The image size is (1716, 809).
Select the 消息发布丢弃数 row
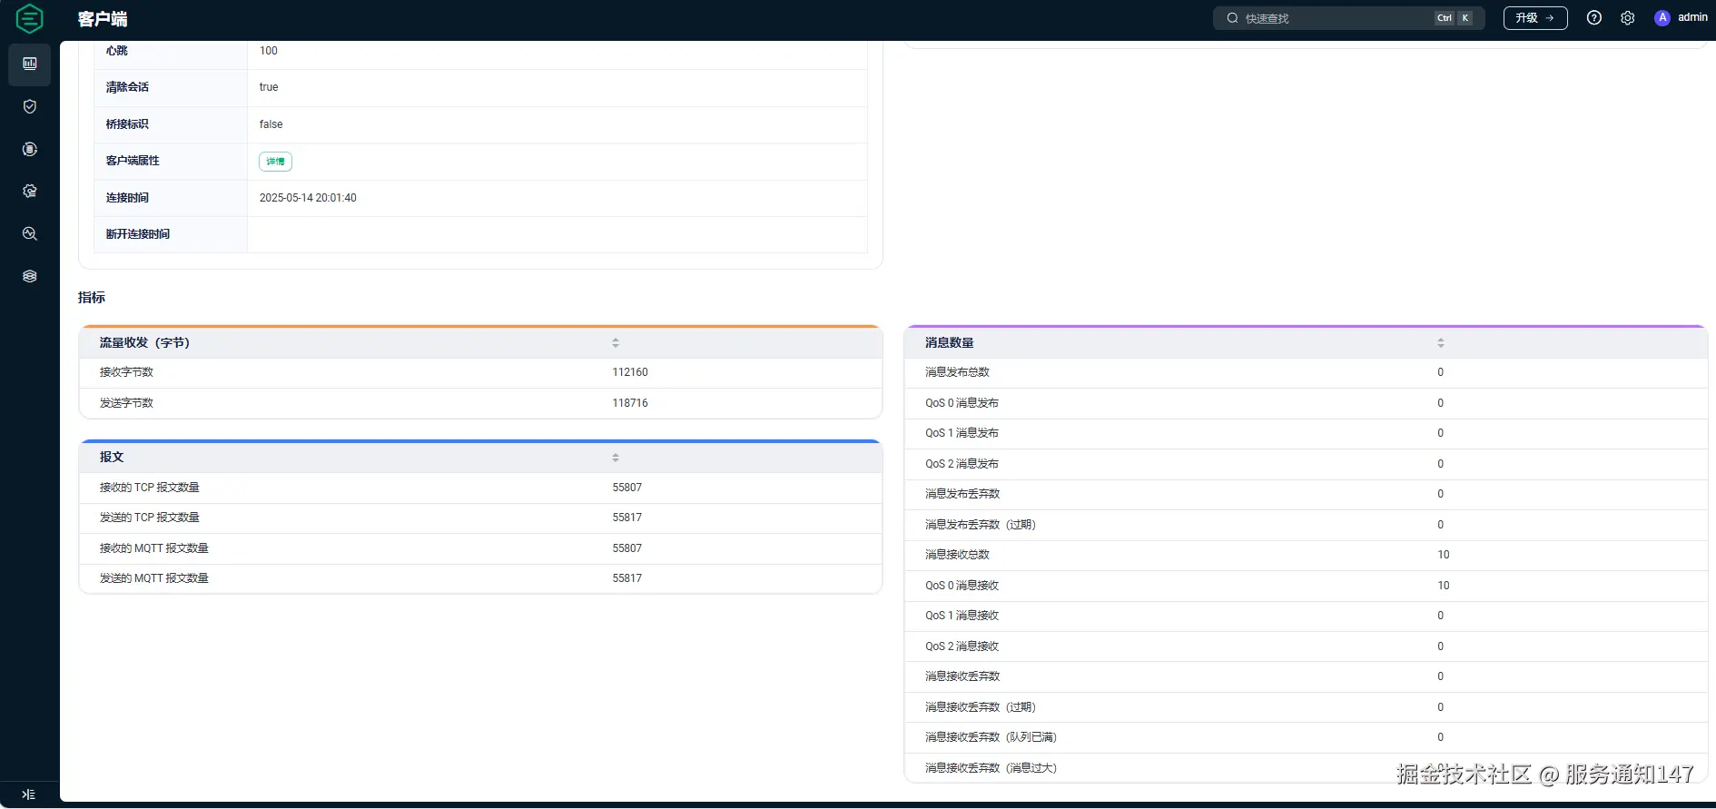tap(1306, 494)
